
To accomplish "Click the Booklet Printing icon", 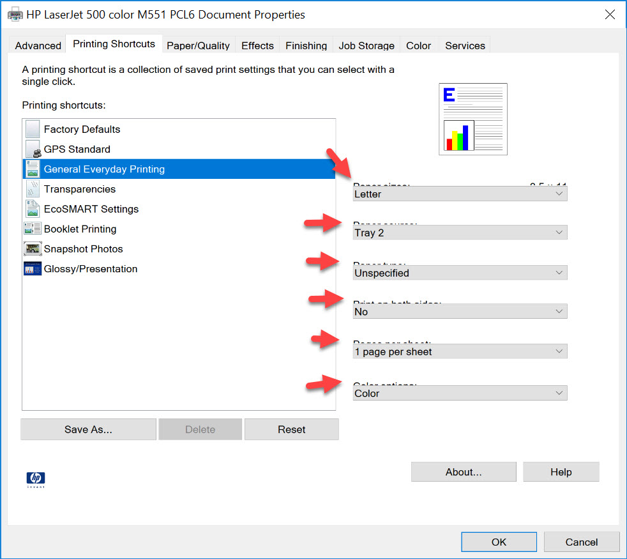I will (x=33, y=229).
